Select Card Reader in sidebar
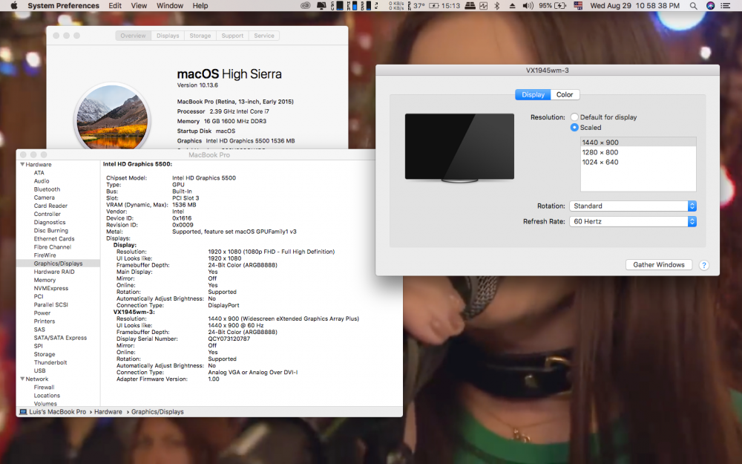Viewport: 742px width, 464px height. point(50,206)
